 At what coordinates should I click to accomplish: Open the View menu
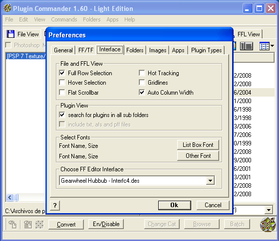point(39,19)
